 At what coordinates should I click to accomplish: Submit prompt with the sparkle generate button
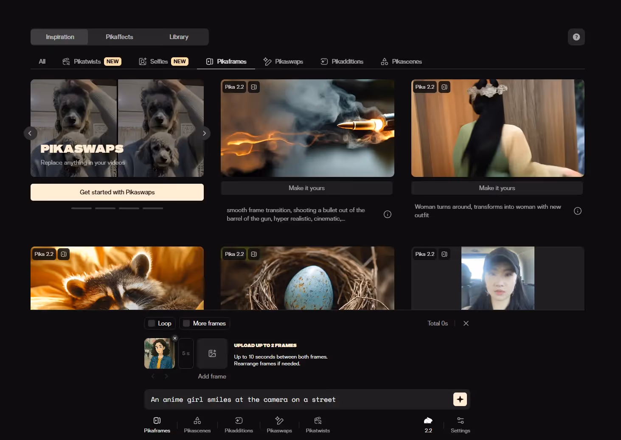click(x=460, y=399)
